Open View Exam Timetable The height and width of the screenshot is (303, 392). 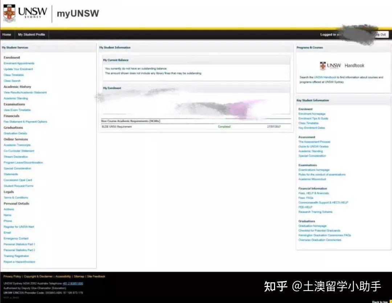(x=17, y=110)
